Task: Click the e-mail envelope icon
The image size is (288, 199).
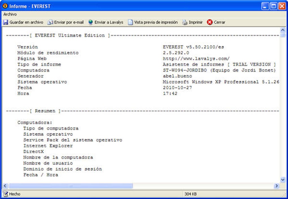Action: click(x=50, y=22)
